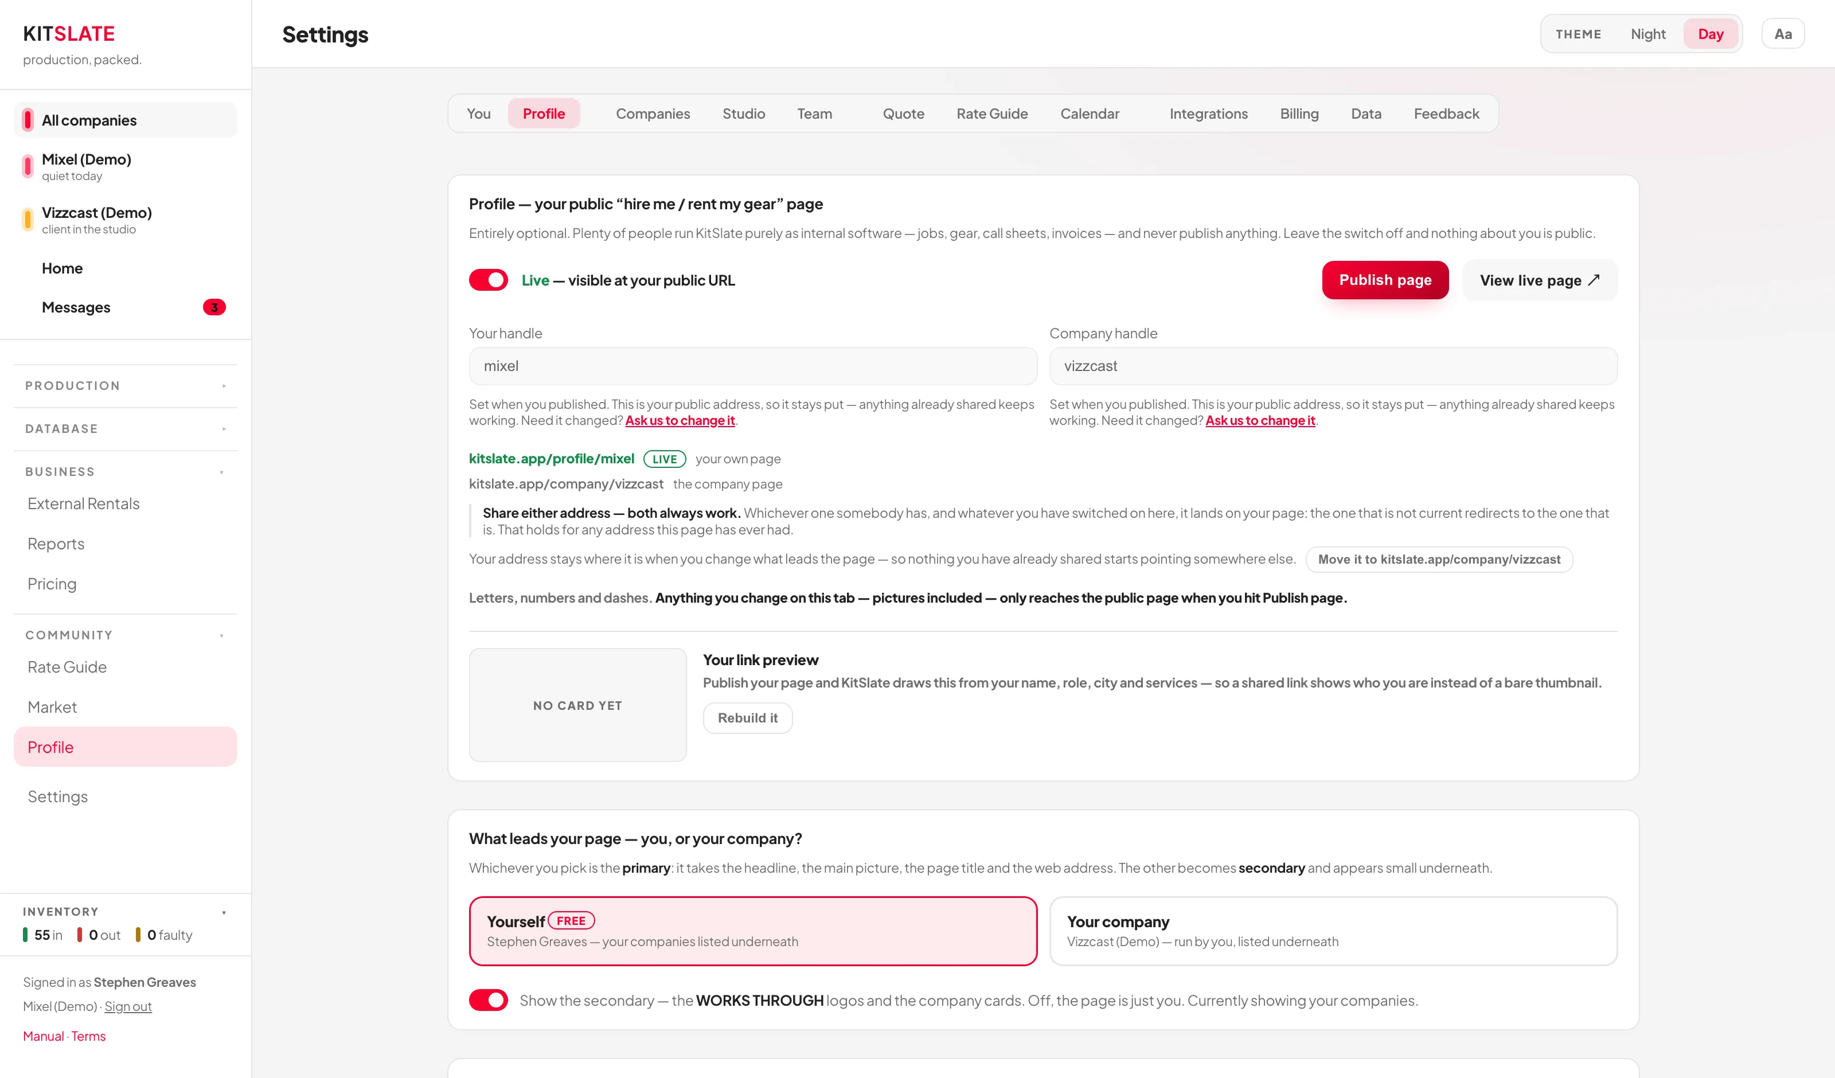The height and width of the screenshot is (1078, 1835).
Task: Open Pricing in the sidebar
Action: pos(125,584)
